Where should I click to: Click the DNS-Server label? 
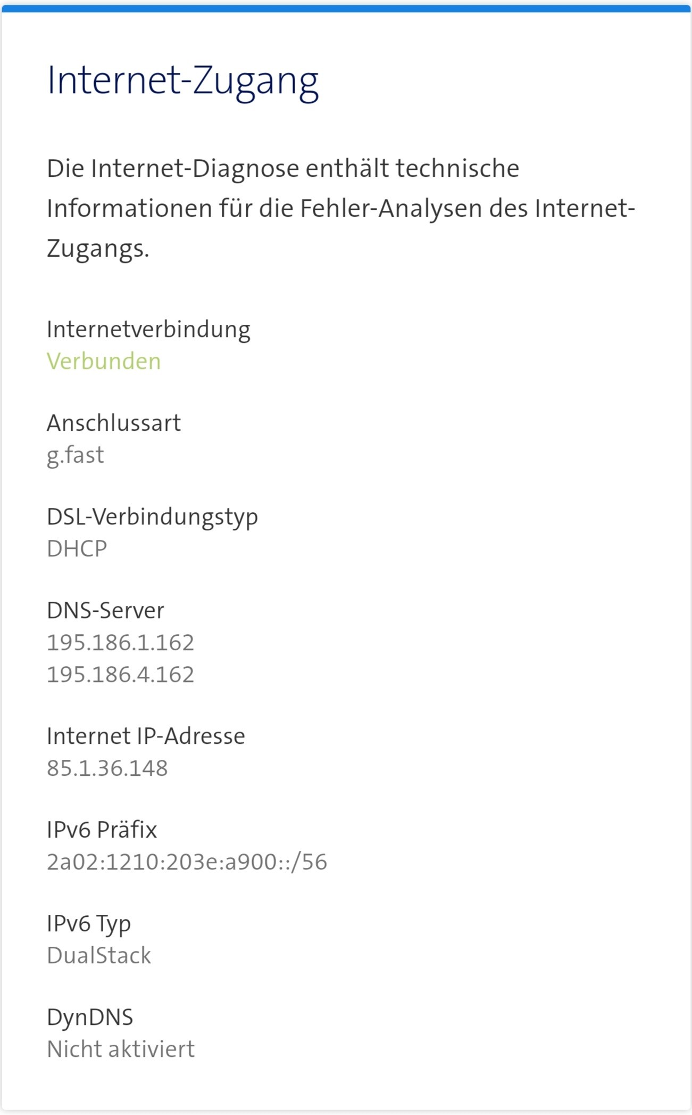[105, 610]
